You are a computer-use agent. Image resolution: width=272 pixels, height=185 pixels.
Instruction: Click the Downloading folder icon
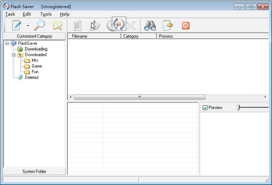[20, 49]
